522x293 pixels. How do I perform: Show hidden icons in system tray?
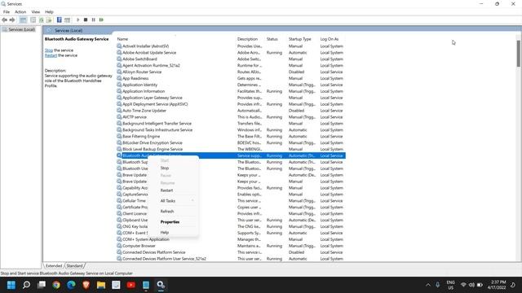click(x=427, y=285)
